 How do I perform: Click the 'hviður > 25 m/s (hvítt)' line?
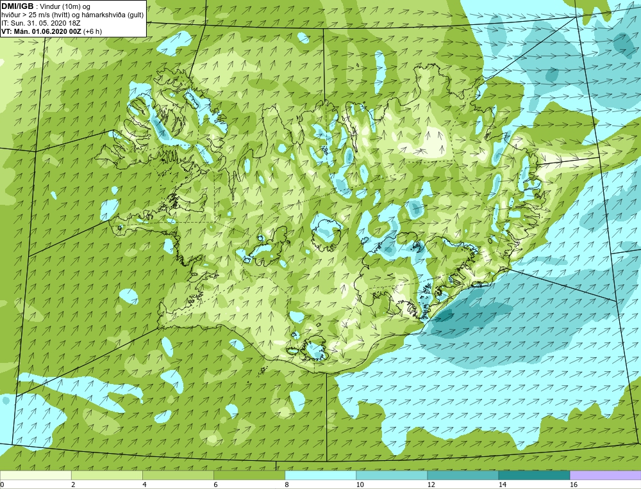[72, 15]
